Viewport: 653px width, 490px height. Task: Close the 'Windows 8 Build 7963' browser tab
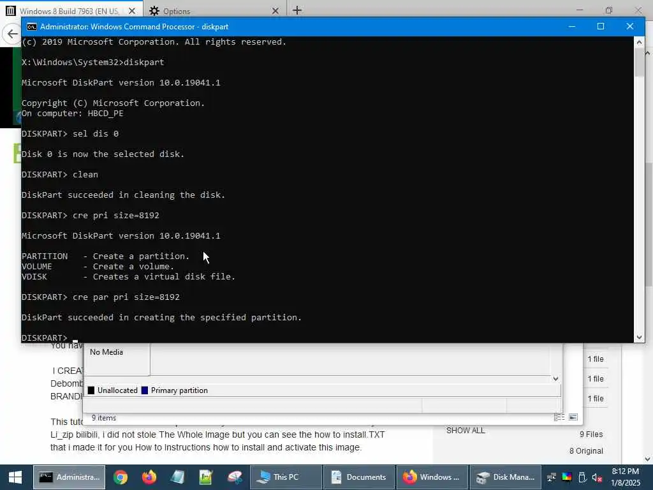(x=131, y=11)
